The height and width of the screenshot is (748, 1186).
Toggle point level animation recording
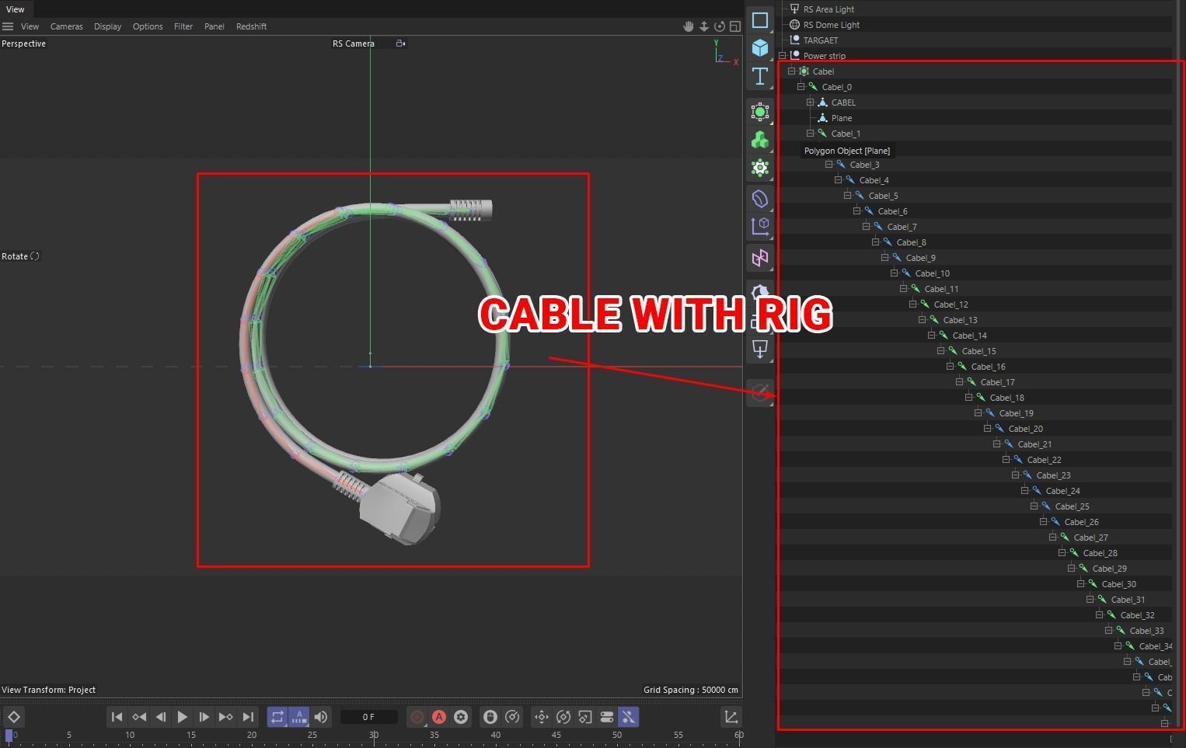coord(629,717)
